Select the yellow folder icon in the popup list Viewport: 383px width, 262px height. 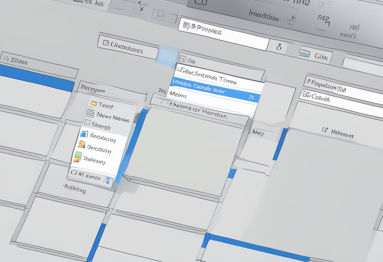click(x=94, y=104)
